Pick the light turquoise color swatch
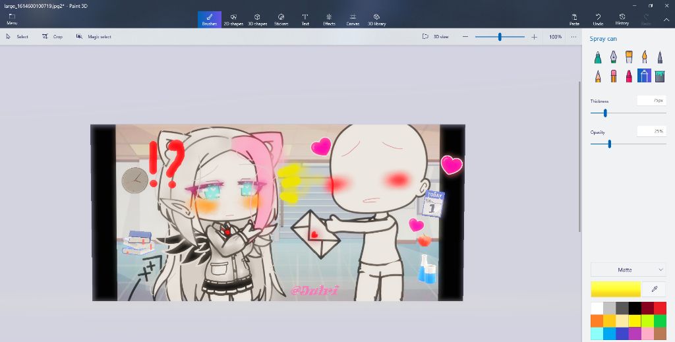The height and width of the screenshot is (342, 675). (x=597, y=334)
